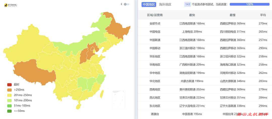Click the 290ms average for 中国移动

[x=263, y=48]
